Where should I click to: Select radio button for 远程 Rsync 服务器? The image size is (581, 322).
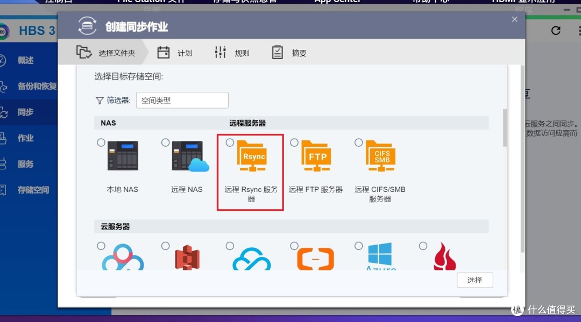(230, 142)
